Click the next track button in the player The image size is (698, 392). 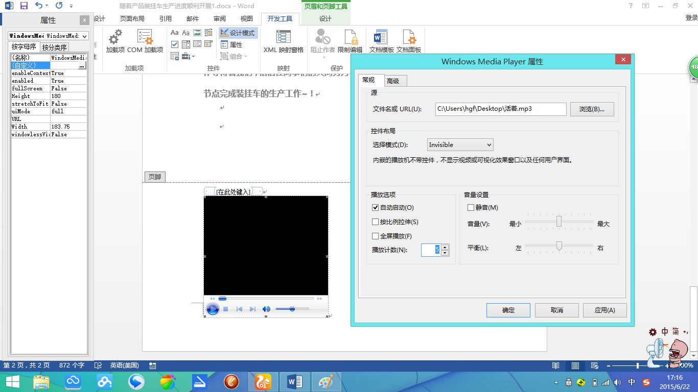[x=252, y=309]
